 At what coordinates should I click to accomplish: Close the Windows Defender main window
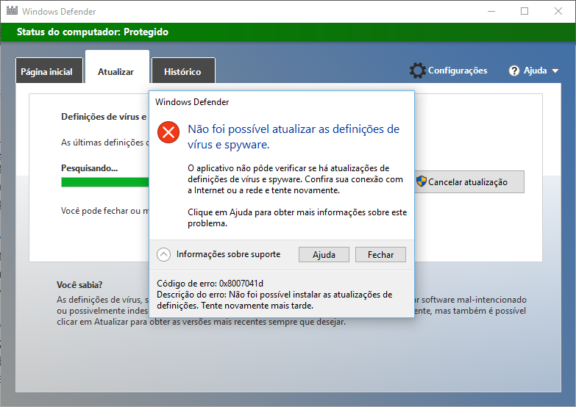point(558,11)
